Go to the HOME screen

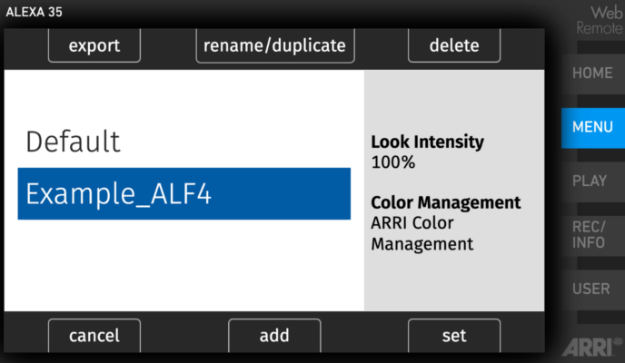(593, 74)
